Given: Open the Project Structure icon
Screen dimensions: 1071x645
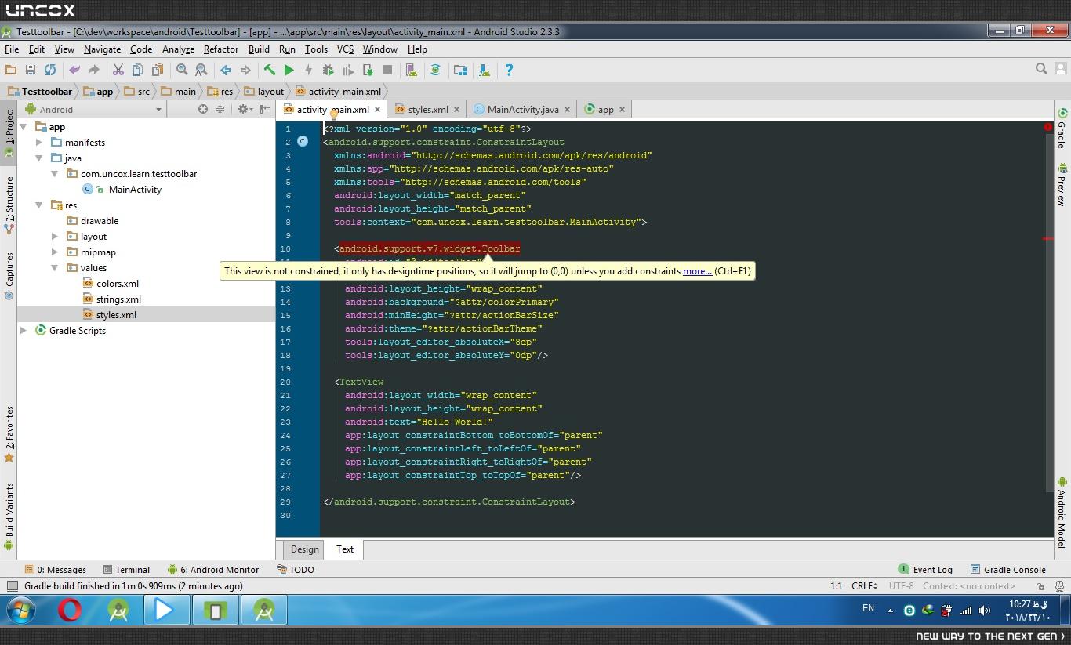Looking at the screenshot, I should (x=460, y=70).
